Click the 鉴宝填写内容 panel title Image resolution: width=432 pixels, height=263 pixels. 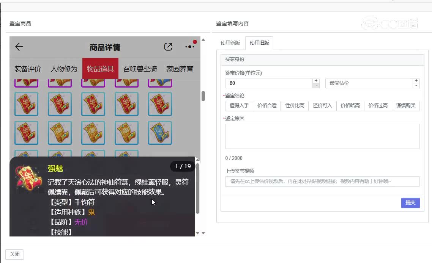(x=233, y=23)
